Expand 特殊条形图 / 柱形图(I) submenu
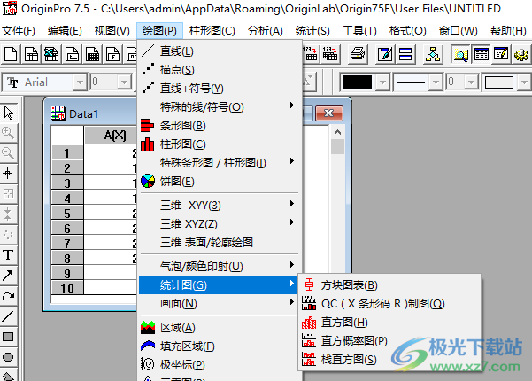Image resolution: width=532 pixels, height=381 pixels. [x=219, y=163]
